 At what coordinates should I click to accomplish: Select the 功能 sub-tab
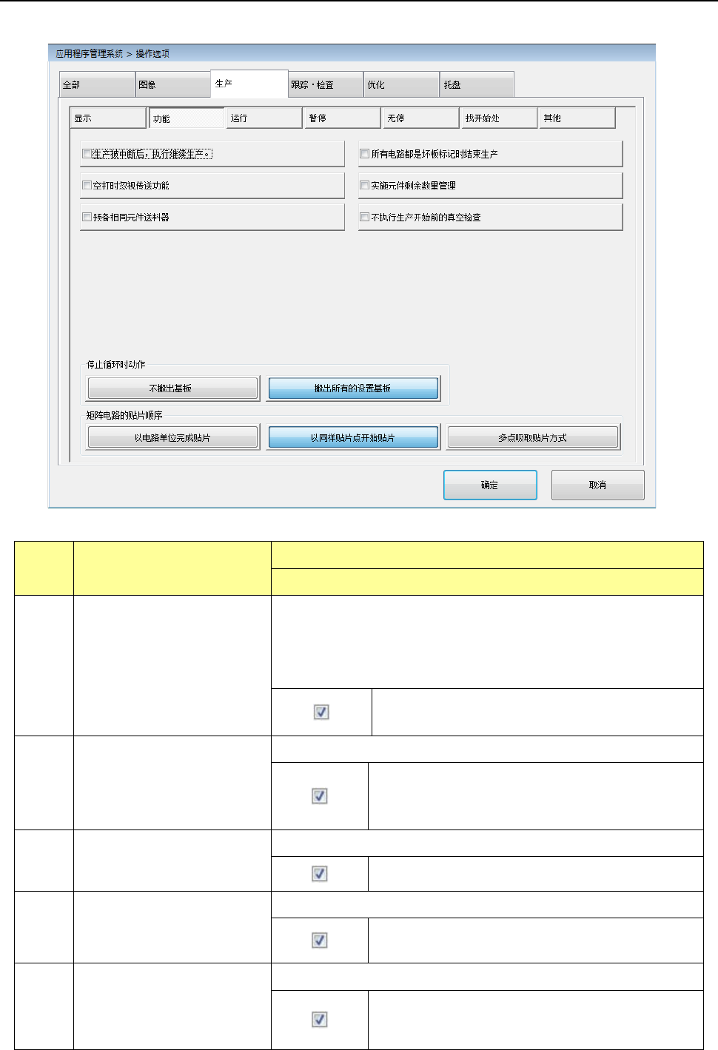coord(187,118)
